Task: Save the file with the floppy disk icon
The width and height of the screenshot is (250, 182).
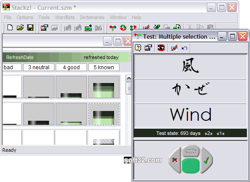Action: point(30,28)
